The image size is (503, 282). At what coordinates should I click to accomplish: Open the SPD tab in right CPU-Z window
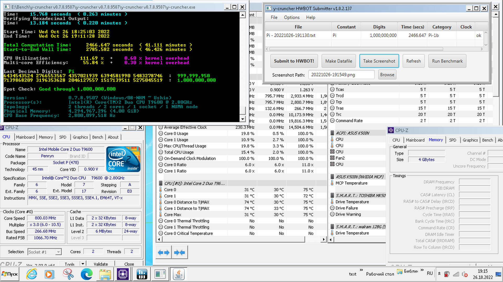[x=452, y=140]
